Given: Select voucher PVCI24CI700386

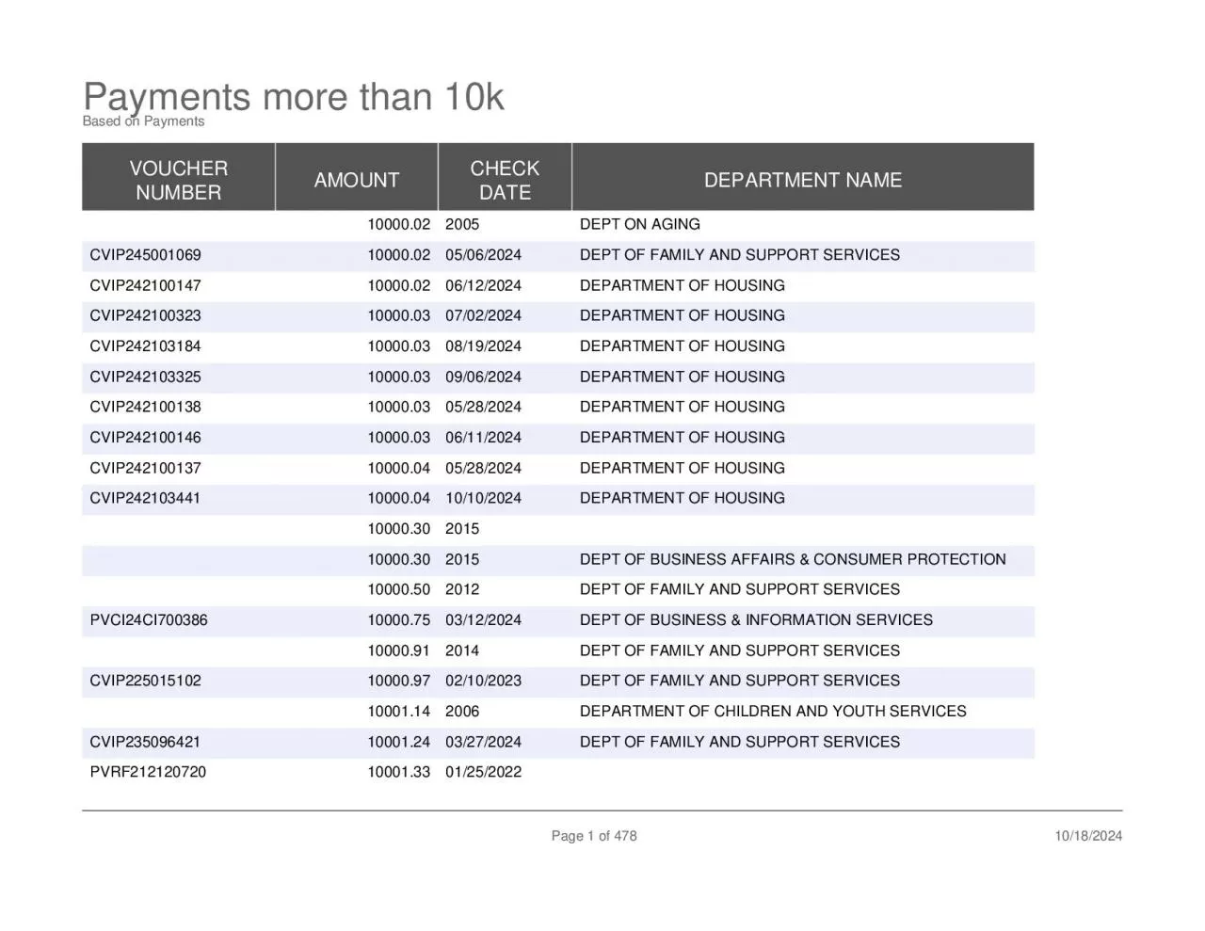Looking at the screenshot, I should click(x=149, y=620).
